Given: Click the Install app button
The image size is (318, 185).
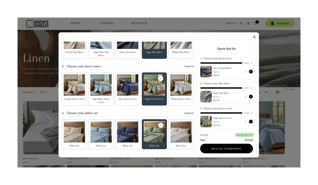Looking at the screenshot, I should (x=280, y=23).
